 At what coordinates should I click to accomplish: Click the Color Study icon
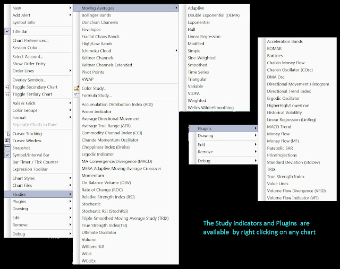76,88
